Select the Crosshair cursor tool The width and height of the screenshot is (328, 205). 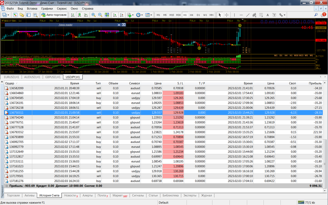point(227,15)
